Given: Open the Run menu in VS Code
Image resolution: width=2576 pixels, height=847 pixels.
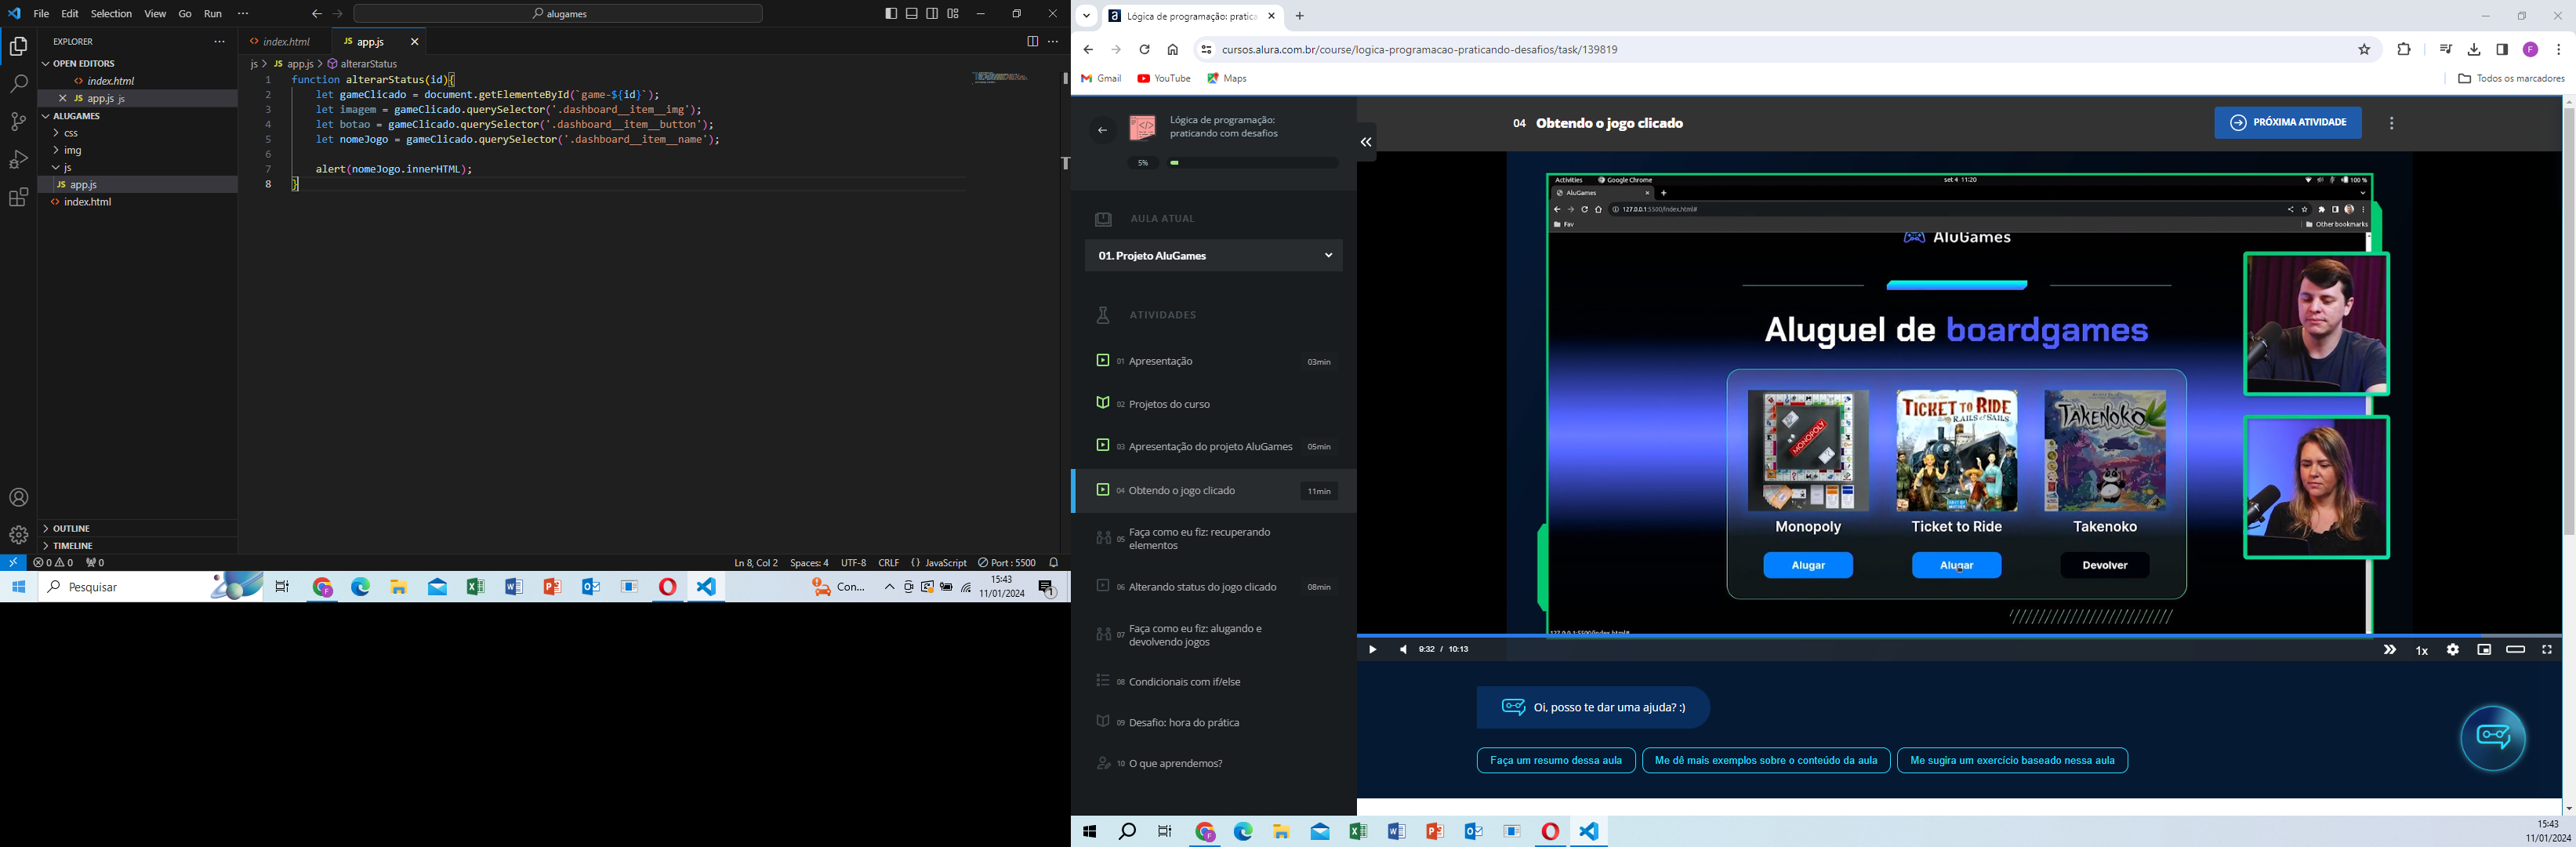Looking at the screenshot, I should (213, 14).
